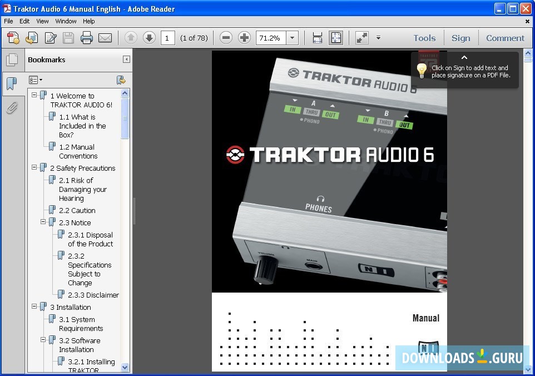Collapse the Bookmarks pane

126,60
